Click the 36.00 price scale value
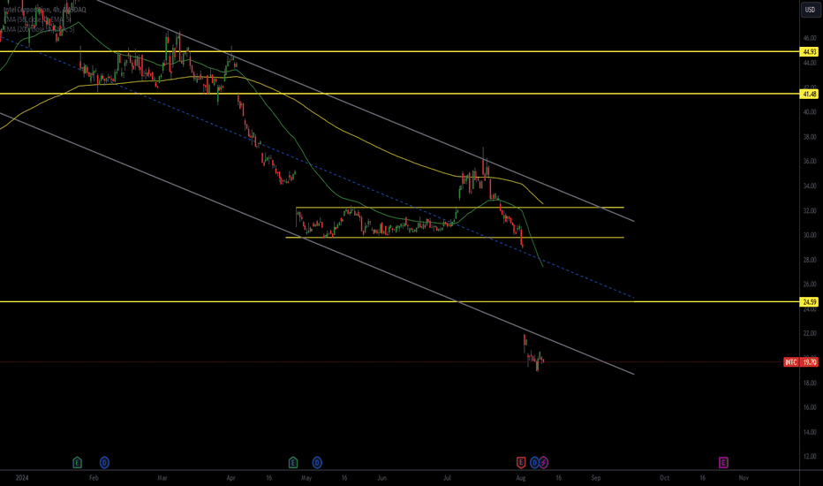The width and height of the screenshot is (823, 486). coord(810,162)
